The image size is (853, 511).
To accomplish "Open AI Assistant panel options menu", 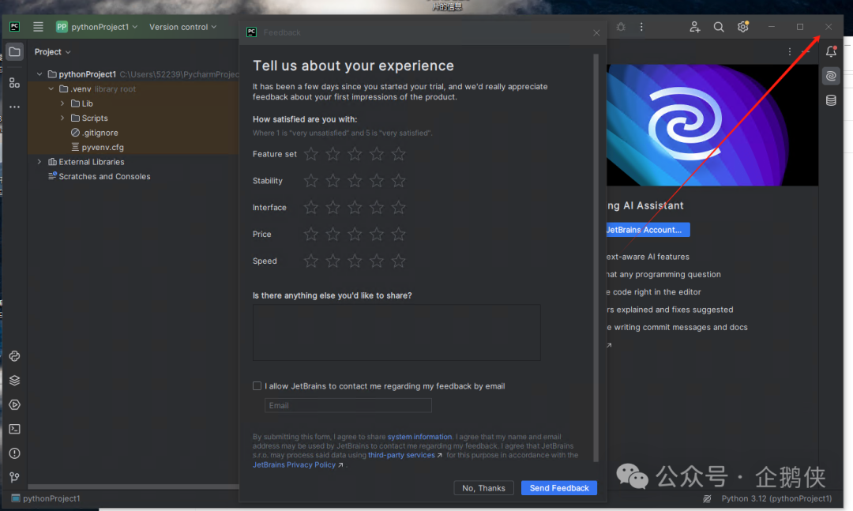I will [790, 51].
